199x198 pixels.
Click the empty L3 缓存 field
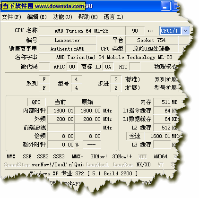[x=162, y=145]
